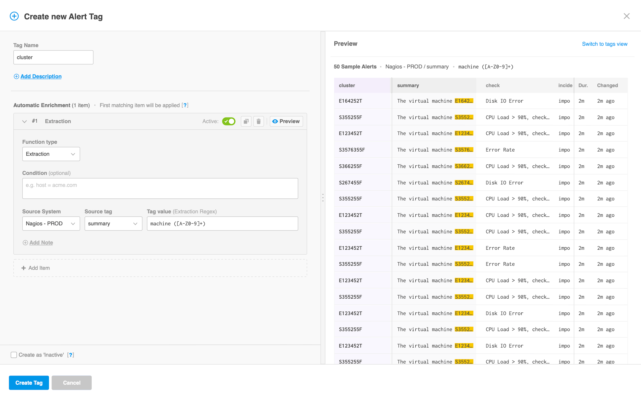
Task: Click the trash delete item icon
Action: pos(258,121)
